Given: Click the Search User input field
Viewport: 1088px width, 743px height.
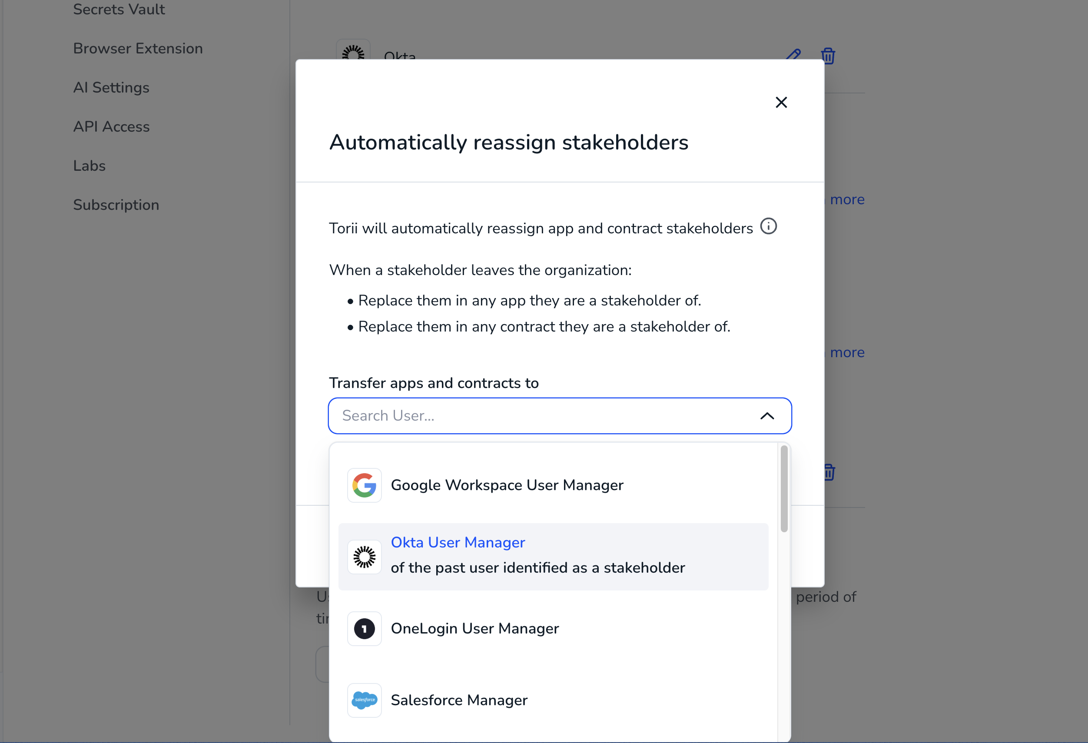Looking at the screenshot, I should coord(538,416).
